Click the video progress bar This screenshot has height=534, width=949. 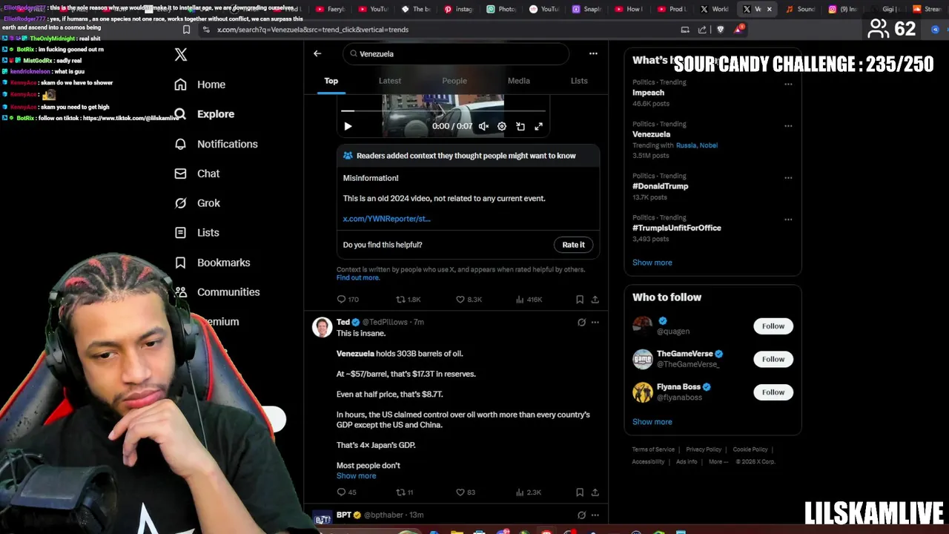[443, 111]
